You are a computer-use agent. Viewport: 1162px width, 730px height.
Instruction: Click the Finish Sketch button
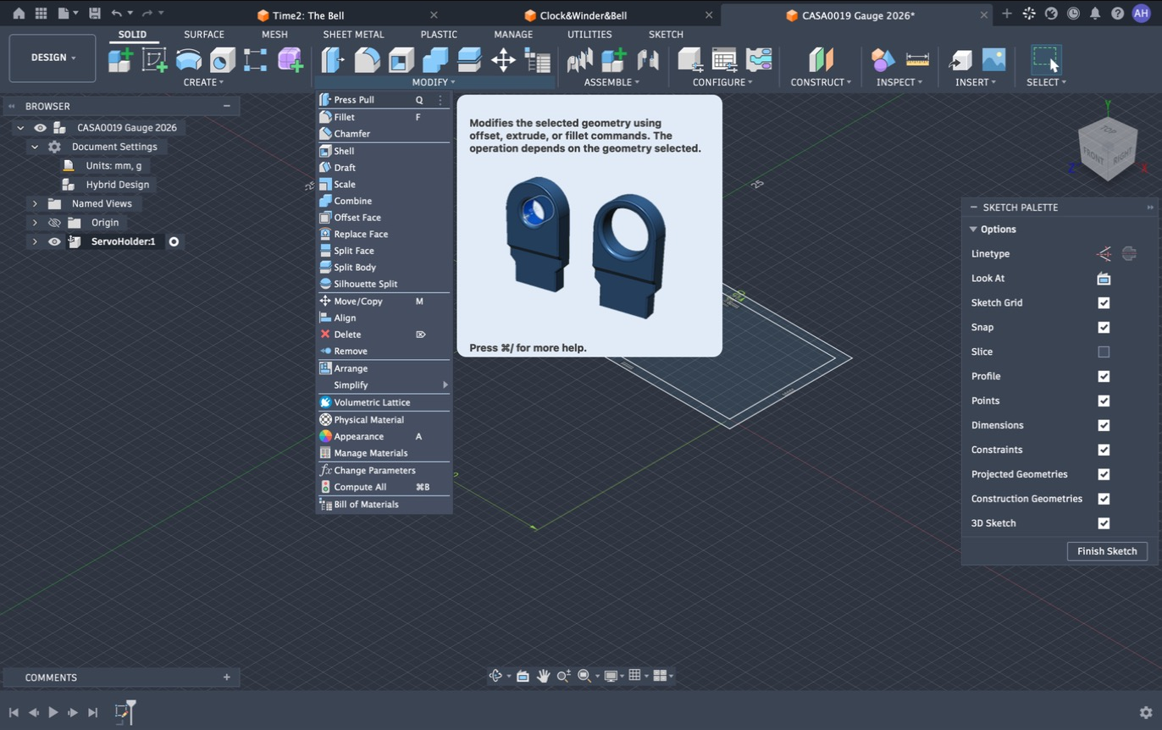tap(1107, 551)
